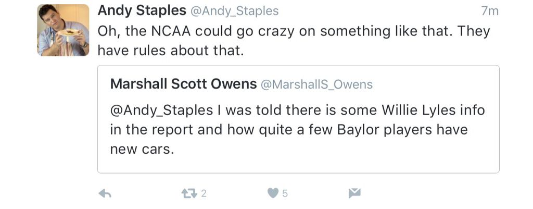Click the like count of 5
The image size is (533, 209).
point(285,193)
